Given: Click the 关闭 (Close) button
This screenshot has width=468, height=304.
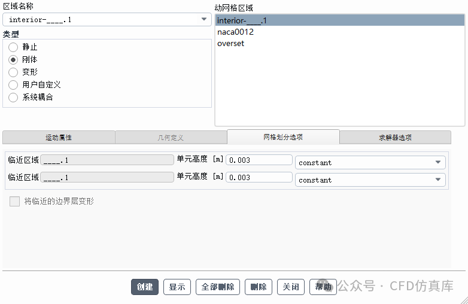Looking at the screenshot, I should point(291,287).
